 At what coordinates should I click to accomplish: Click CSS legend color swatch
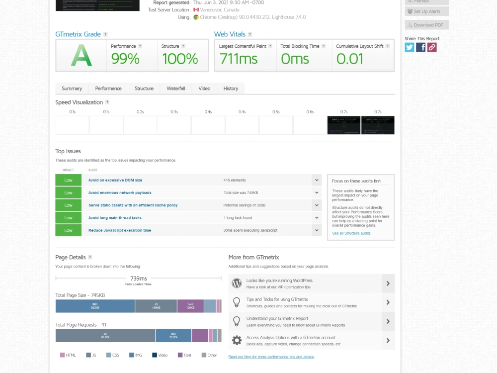(x=108, y=355)
